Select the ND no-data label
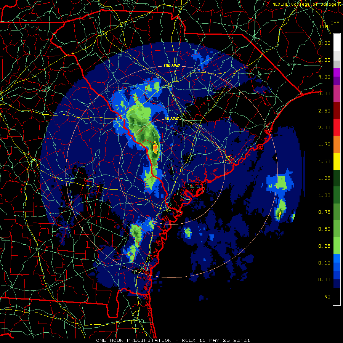Image resolution: width=343 pixels, height=343 pixels. point(327,297)
